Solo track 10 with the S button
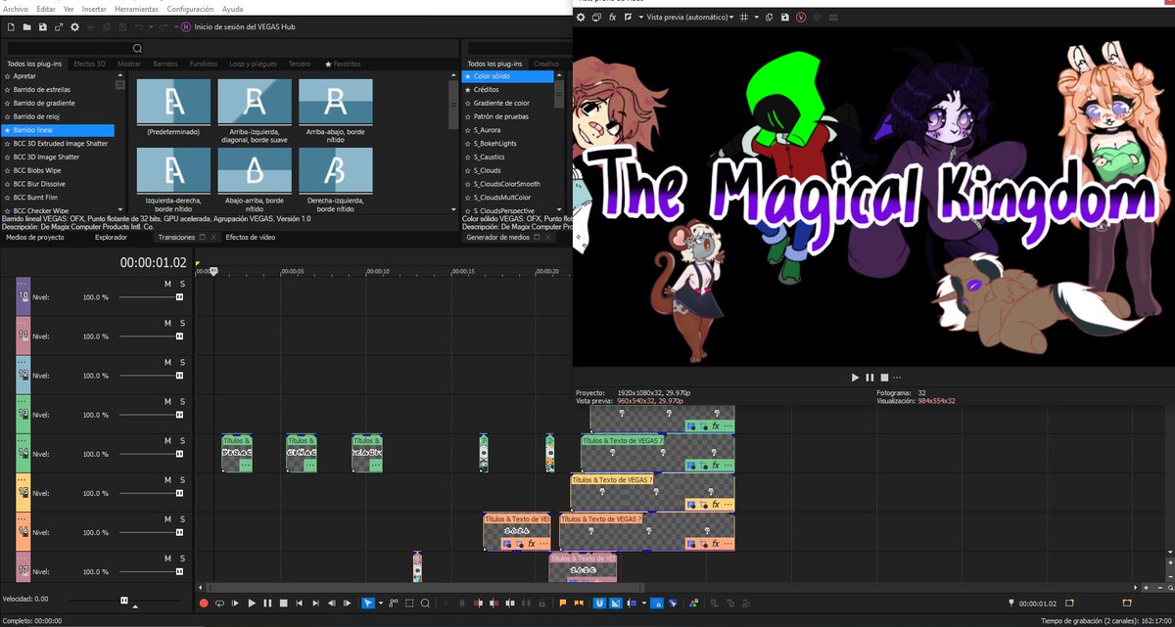This screenshot has width=1175, height=627. click(181, 284)
